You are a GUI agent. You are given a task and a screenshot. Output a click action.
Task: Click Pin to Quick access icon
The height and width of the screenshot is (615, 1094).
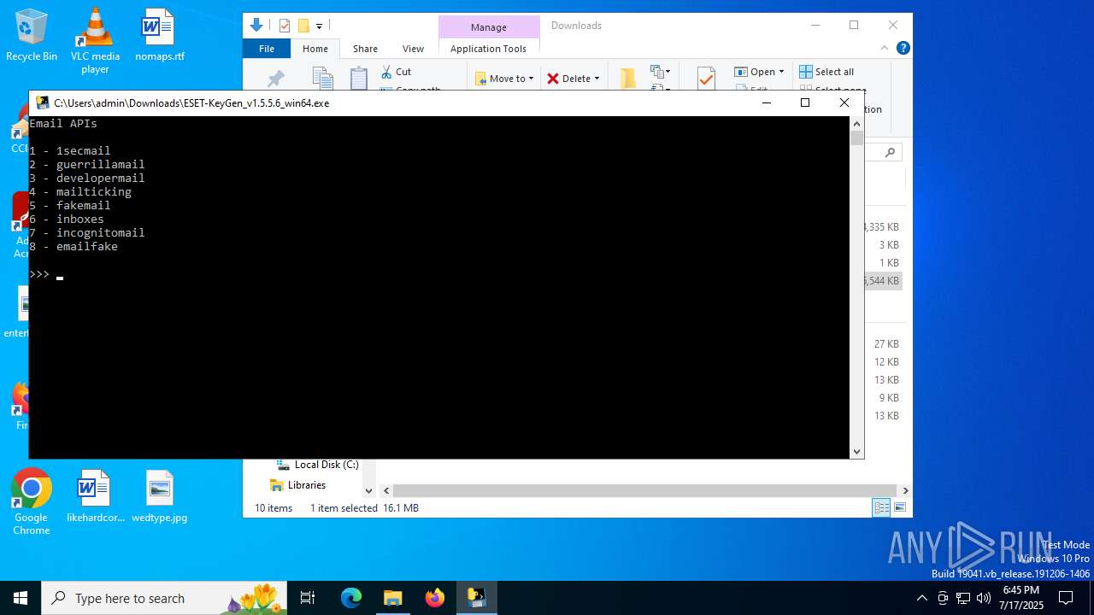[x=275, y=79]
